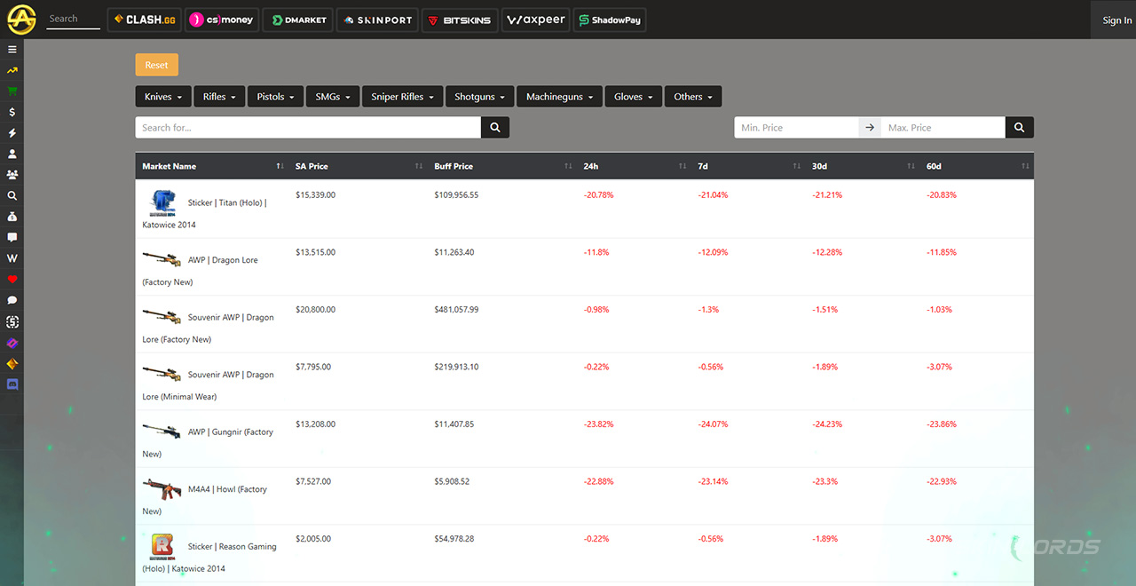Open the hamburger menu in sidebar
1136x586 pixels.
click(x=12, y=50)
